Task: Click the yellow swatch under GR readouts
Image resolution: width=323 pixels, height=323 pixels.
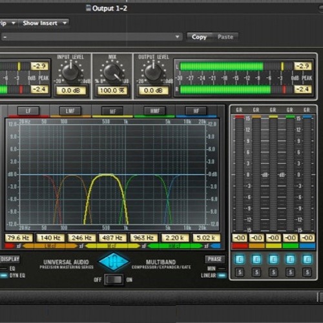Action: [273, 245]
